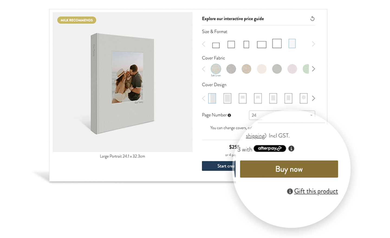This screenshot has width=390, height=238.
Task: Click the Start creating button
Action: click(x=219, y=166)
